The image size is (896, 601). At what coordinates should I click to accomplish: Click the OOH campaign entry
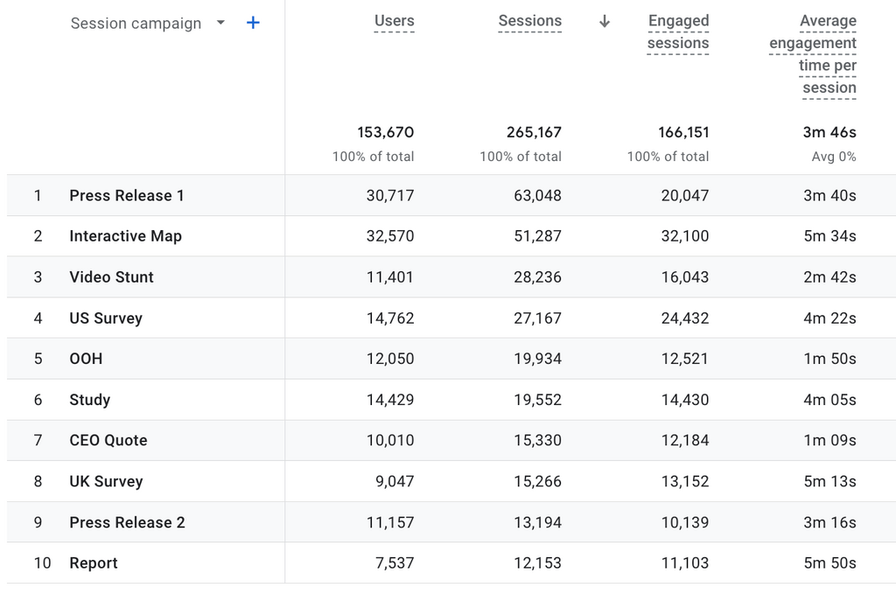click(86, 359)
